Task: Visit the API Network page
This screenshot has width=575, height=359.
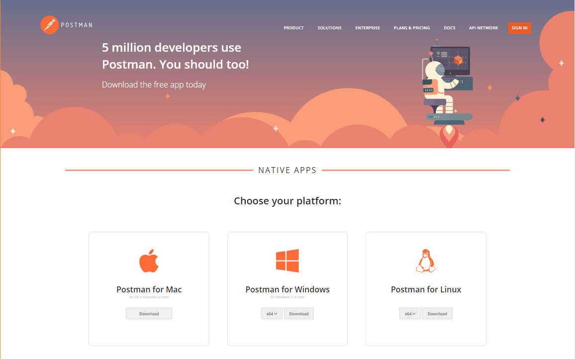Action: pos(483,28)
